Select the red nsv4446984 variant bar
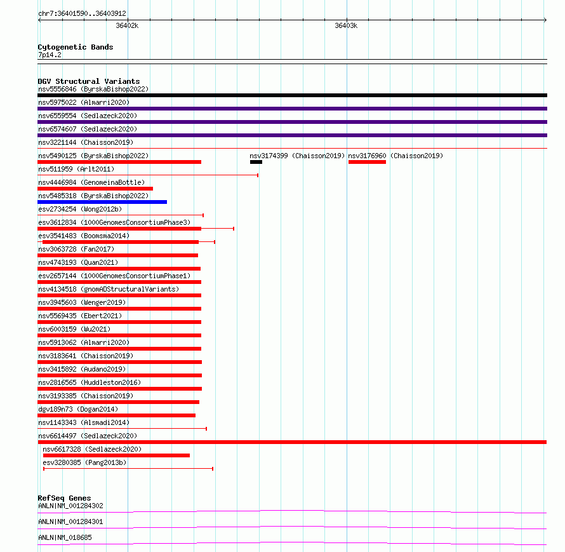This screenshot has height=552, width=565. pos(95,189)
